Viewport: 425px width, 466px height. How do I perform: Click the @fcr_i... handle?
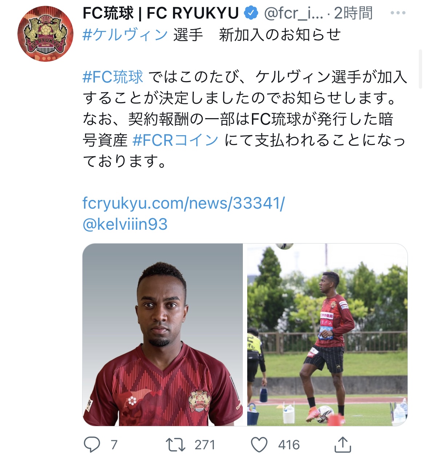pyautogui.click(x=293, y=13)
